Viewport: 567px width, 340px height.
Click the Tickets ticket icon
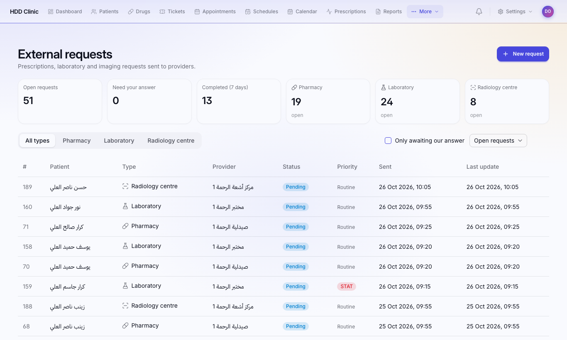pyautogui.click(x=162, y=12)
